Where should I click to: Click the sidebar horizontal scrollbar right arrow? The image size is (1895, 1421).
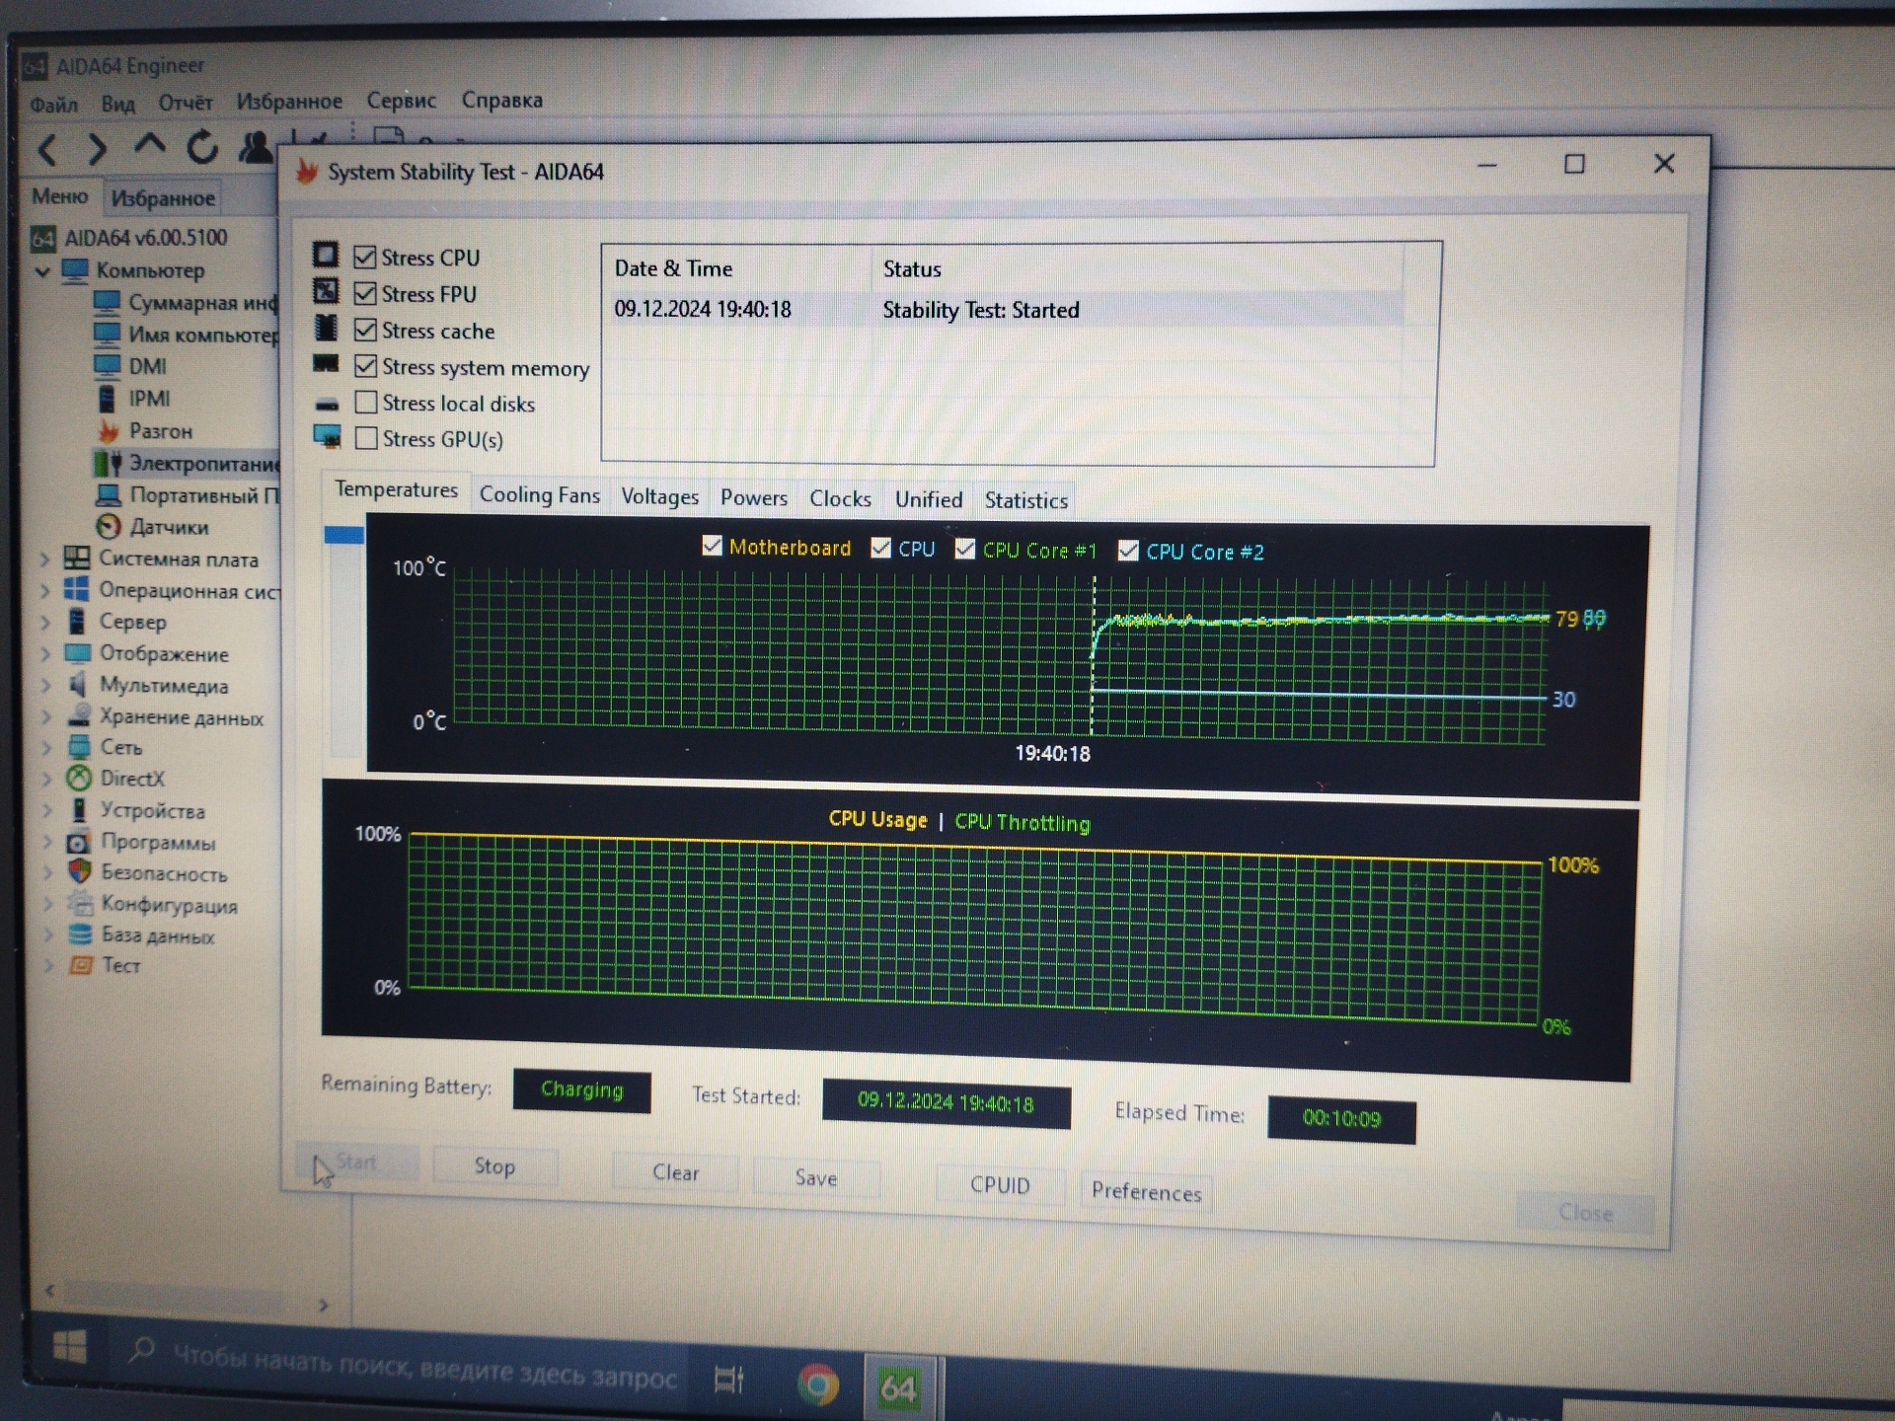(x=323, y=1305)
